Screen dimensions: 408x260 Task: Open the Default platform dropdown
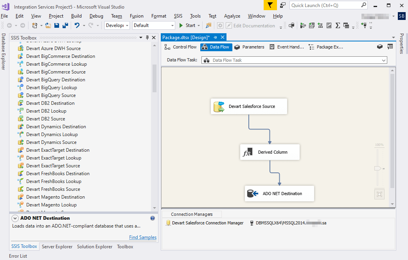pyautogui.click(x=171, y=25)
